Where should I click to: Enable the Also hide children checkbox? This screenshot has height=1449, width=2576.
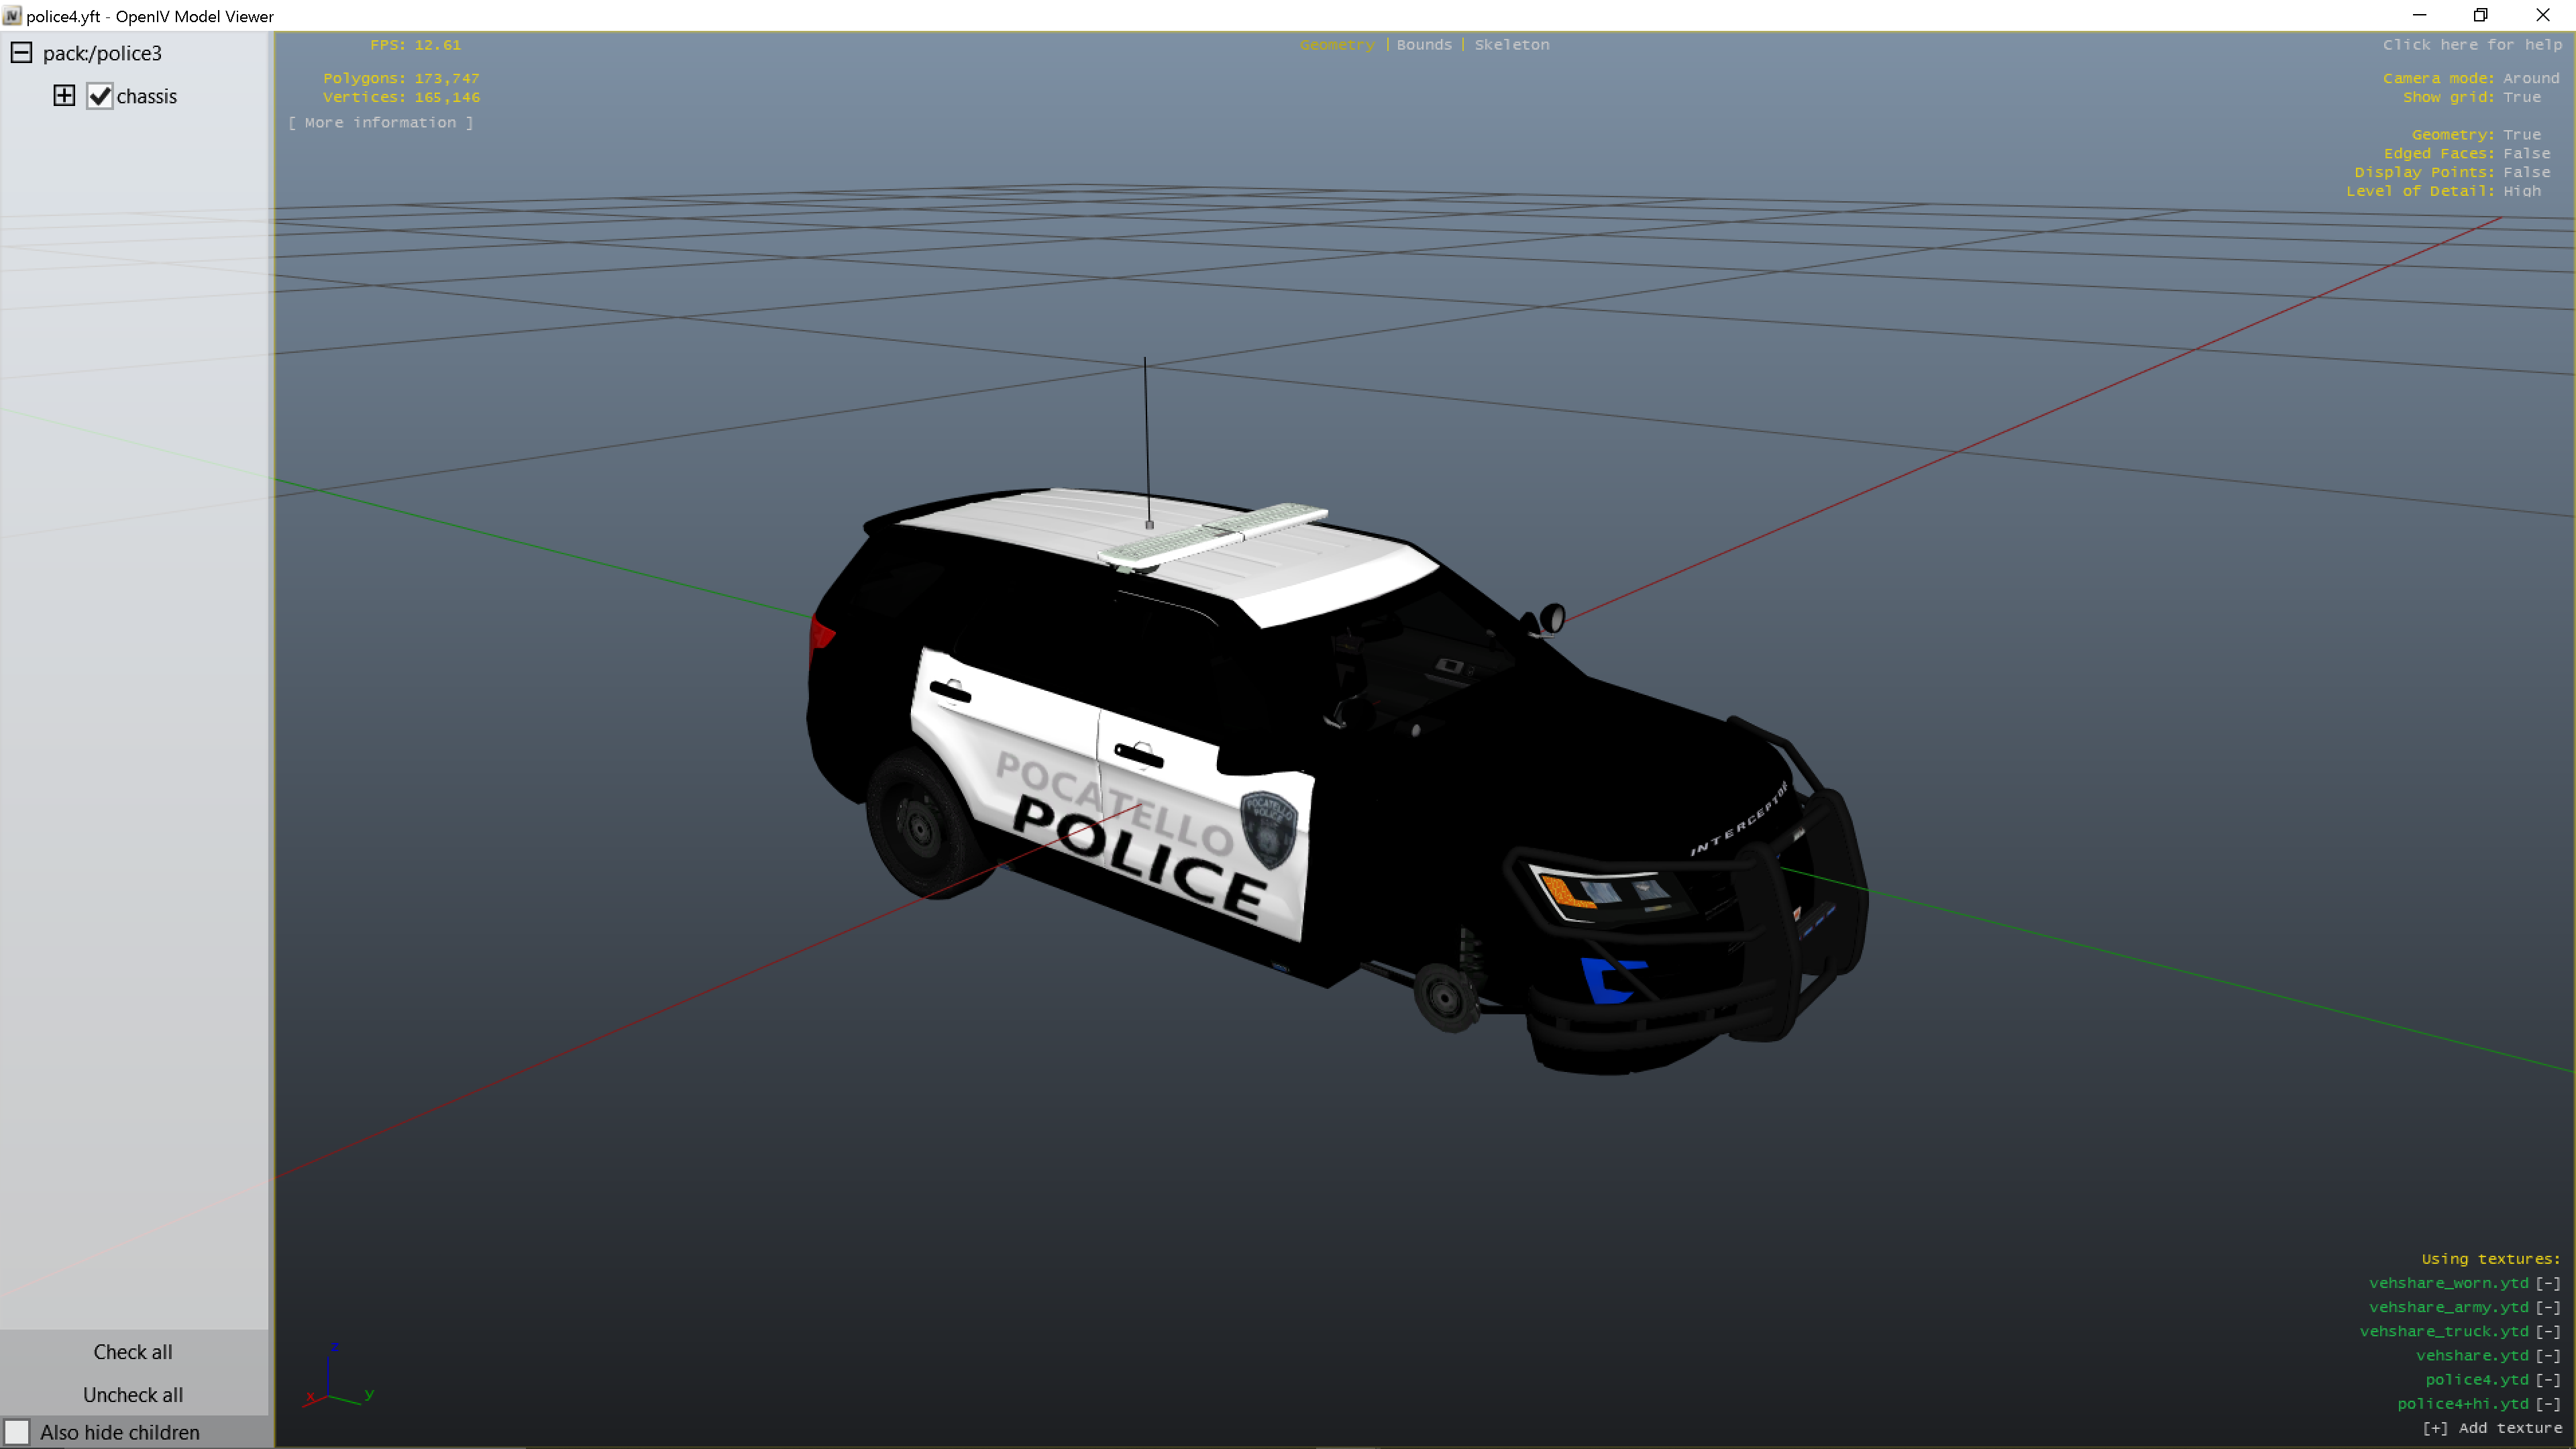(17, 1432)
